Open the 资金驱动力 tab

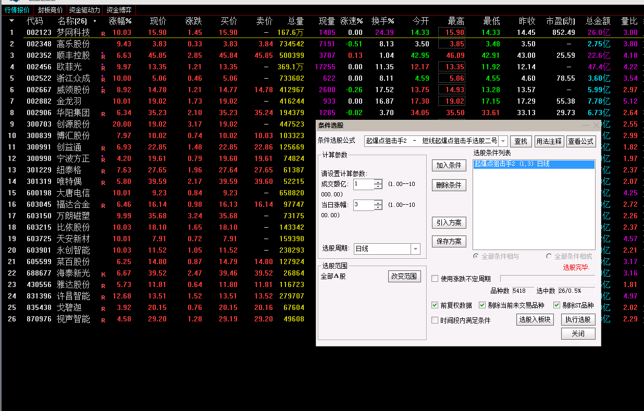84,10
